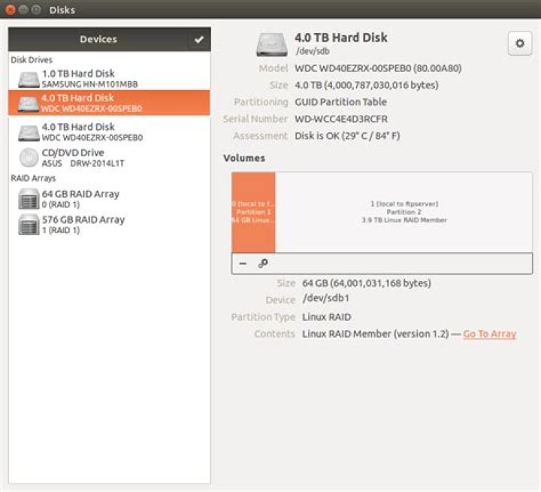
Task: Select the Partition 2 3.9 TB volume block
Action: [403, 212]
